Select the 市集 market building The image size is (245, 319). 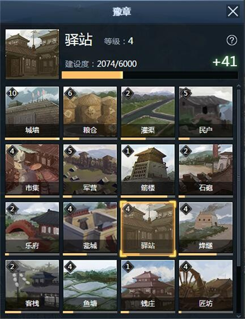[32, 170]
